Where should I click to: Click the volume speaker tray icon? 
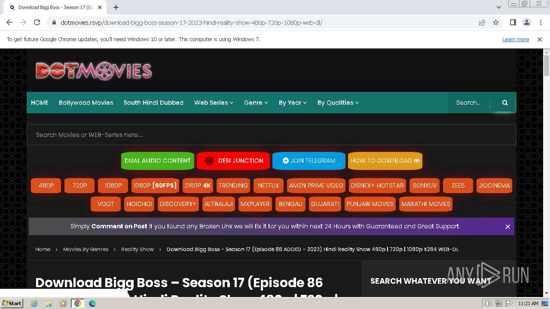[x=488, y=303]
